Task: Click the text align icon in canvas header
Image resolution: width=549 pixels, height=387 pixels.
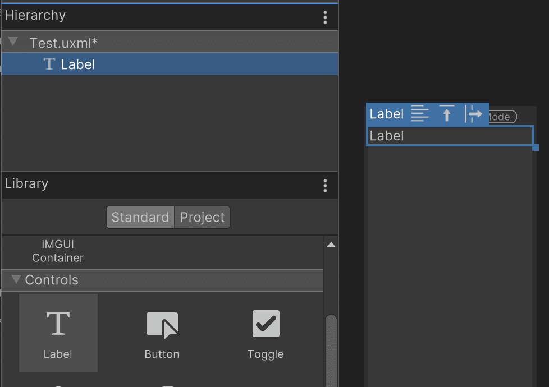Action: (419, 114)
